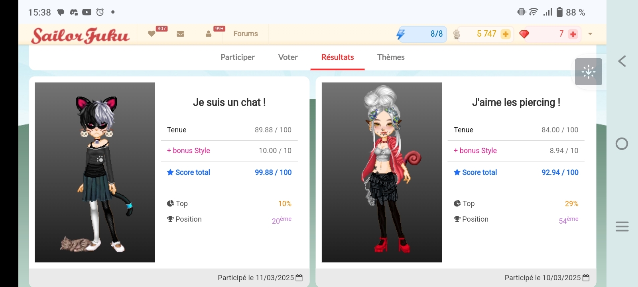The width and height of the screenshot is (638, 287).
Task: Open the cat outfit avatar thumbnail
Action: (95, 172)
